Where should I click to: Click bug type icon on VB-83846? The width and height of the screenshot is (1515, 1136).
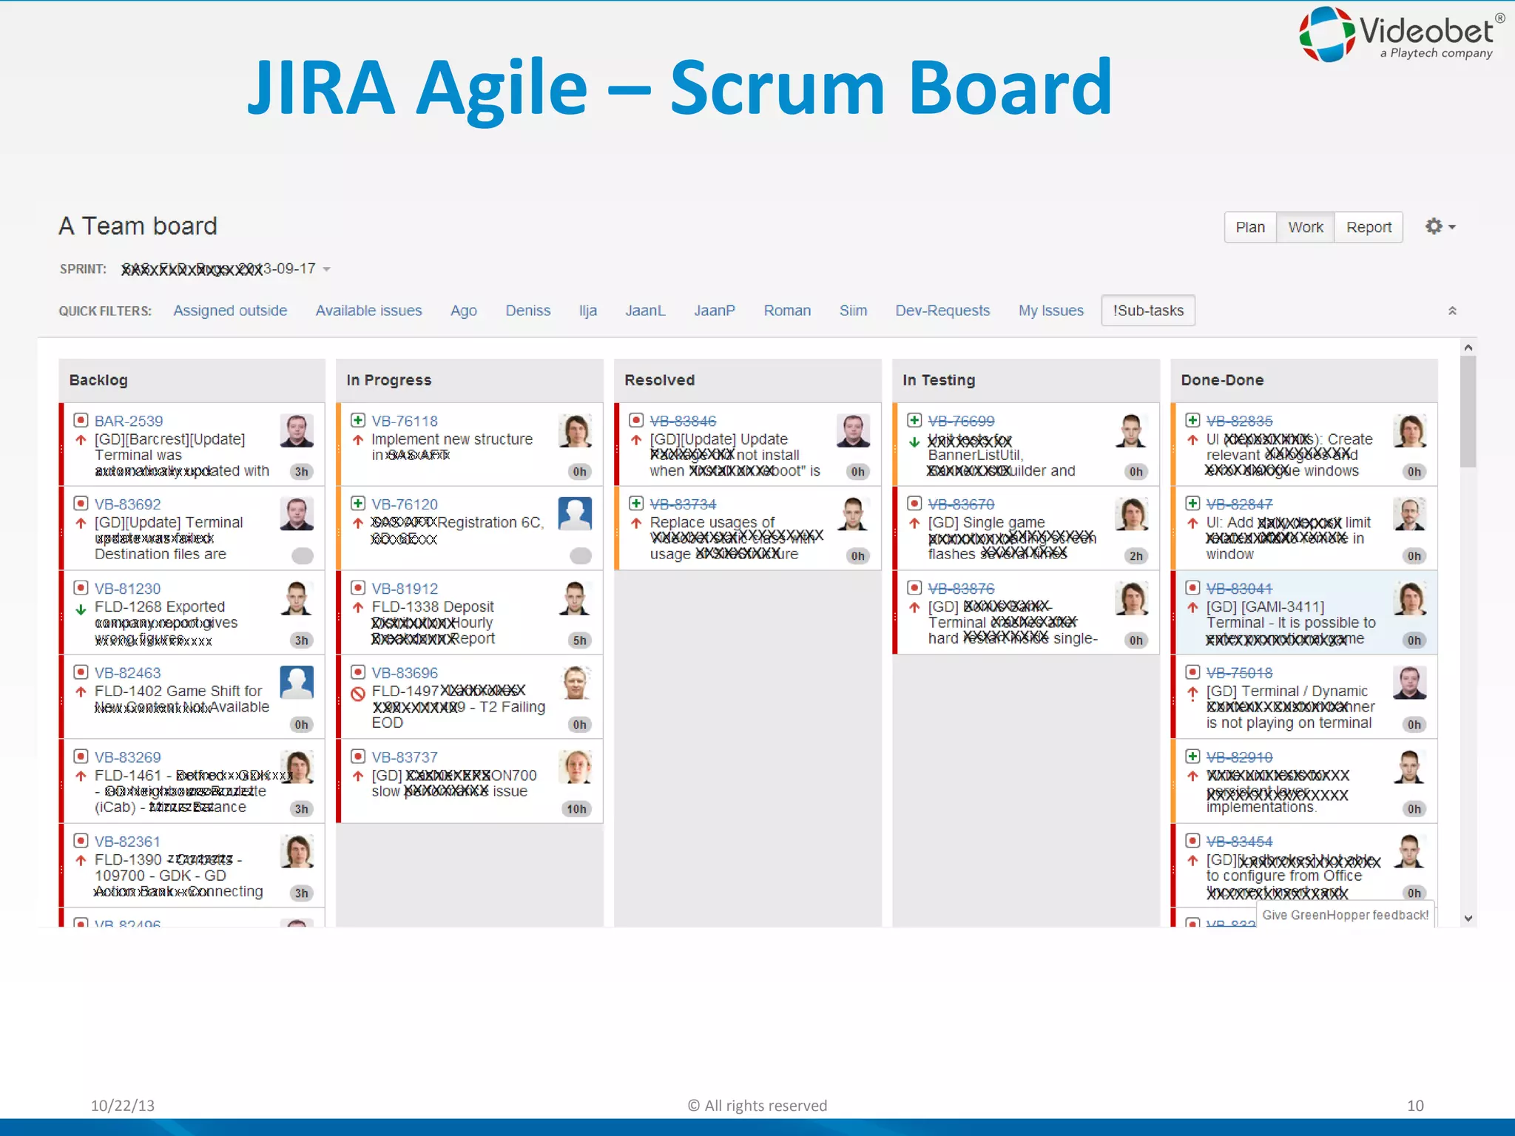pyautogui.click(x=636, y=420)
